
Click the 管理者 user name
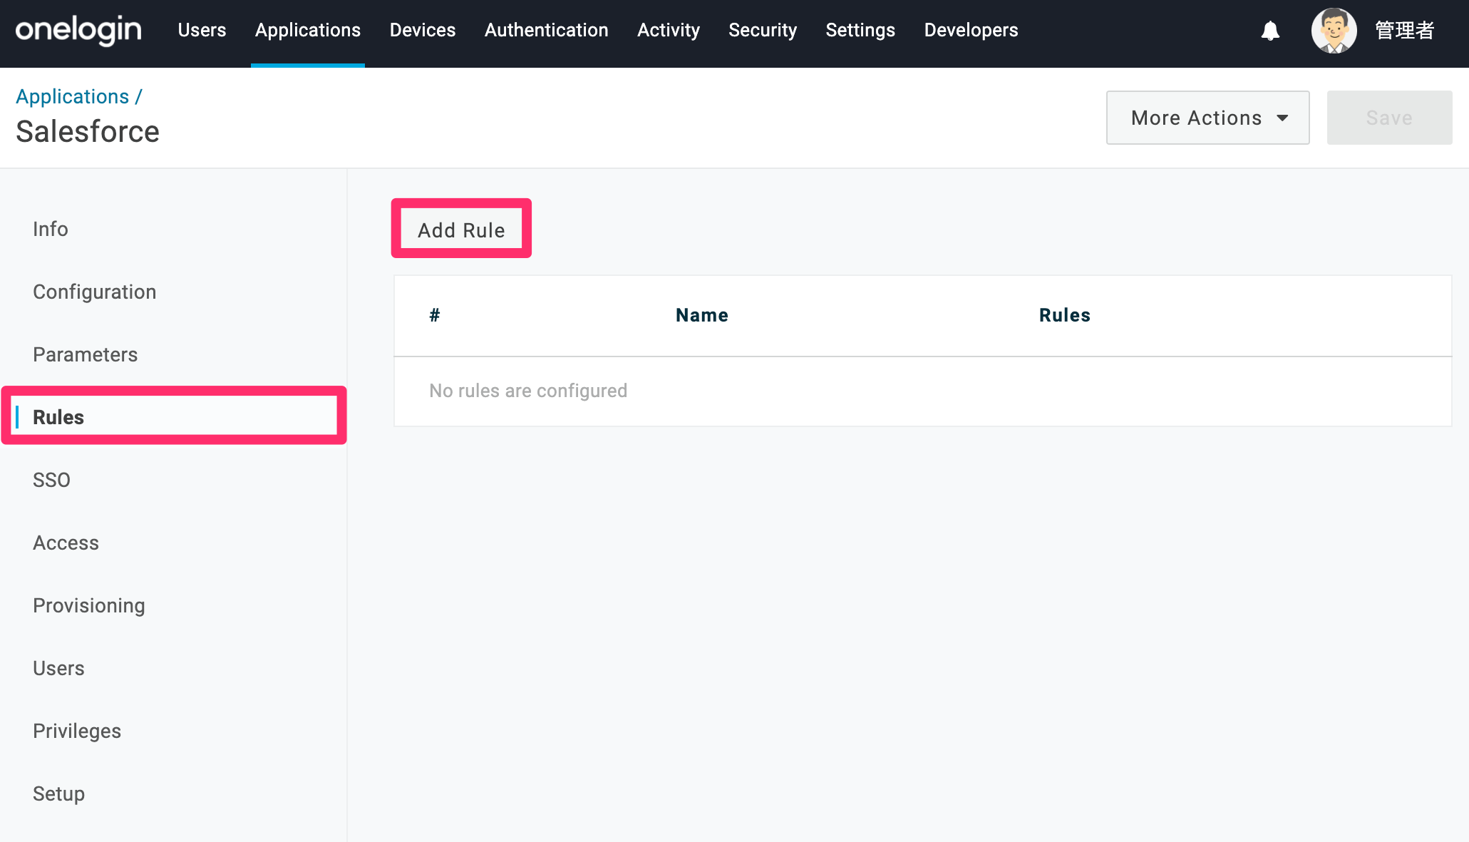point(1405,31)
